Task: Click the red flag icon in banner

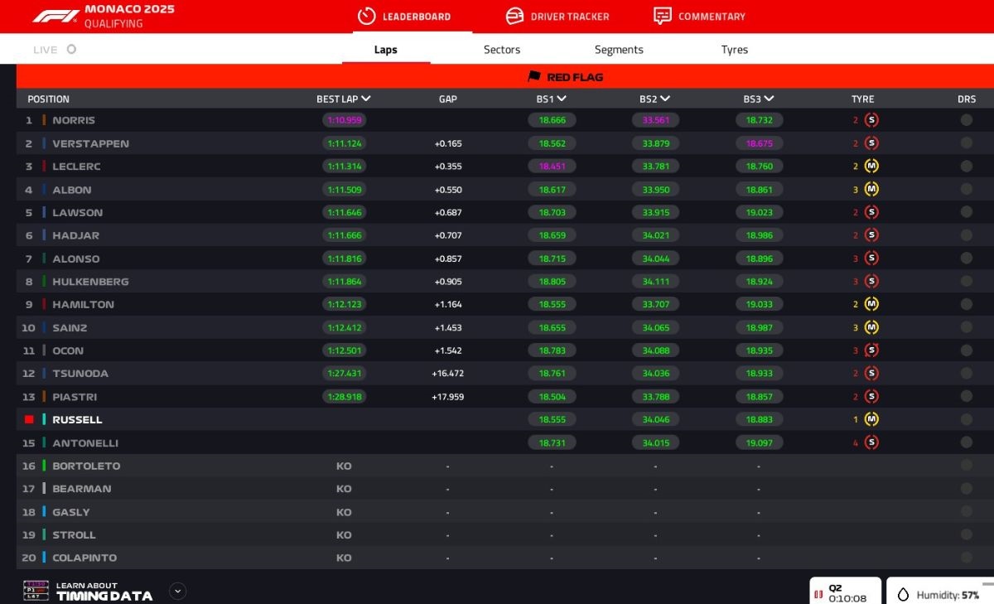Action: pyautogui.click(x=534, y=76)
